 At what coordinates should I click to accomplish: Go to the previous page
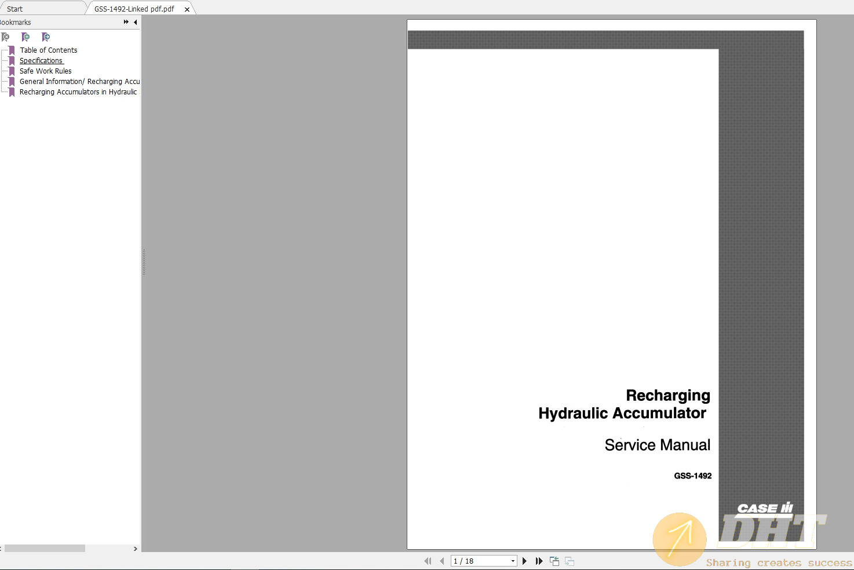442,561
